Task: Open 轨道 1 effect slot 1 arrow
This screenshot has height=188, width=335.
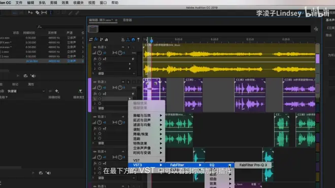Action: [x=130, y=64]
